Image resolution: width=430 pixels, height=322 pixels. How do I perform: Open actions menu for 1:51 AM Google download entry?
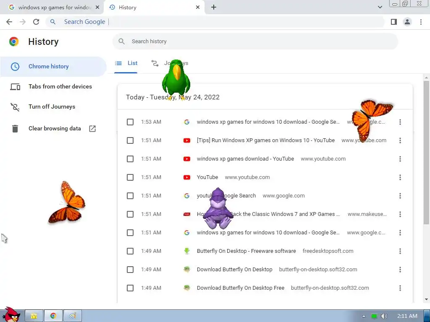pyautogui.click(x=400, y=233)
